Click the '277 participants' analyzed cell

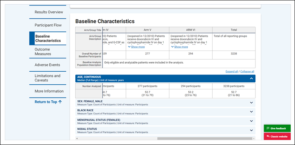[x=147, y=86]
